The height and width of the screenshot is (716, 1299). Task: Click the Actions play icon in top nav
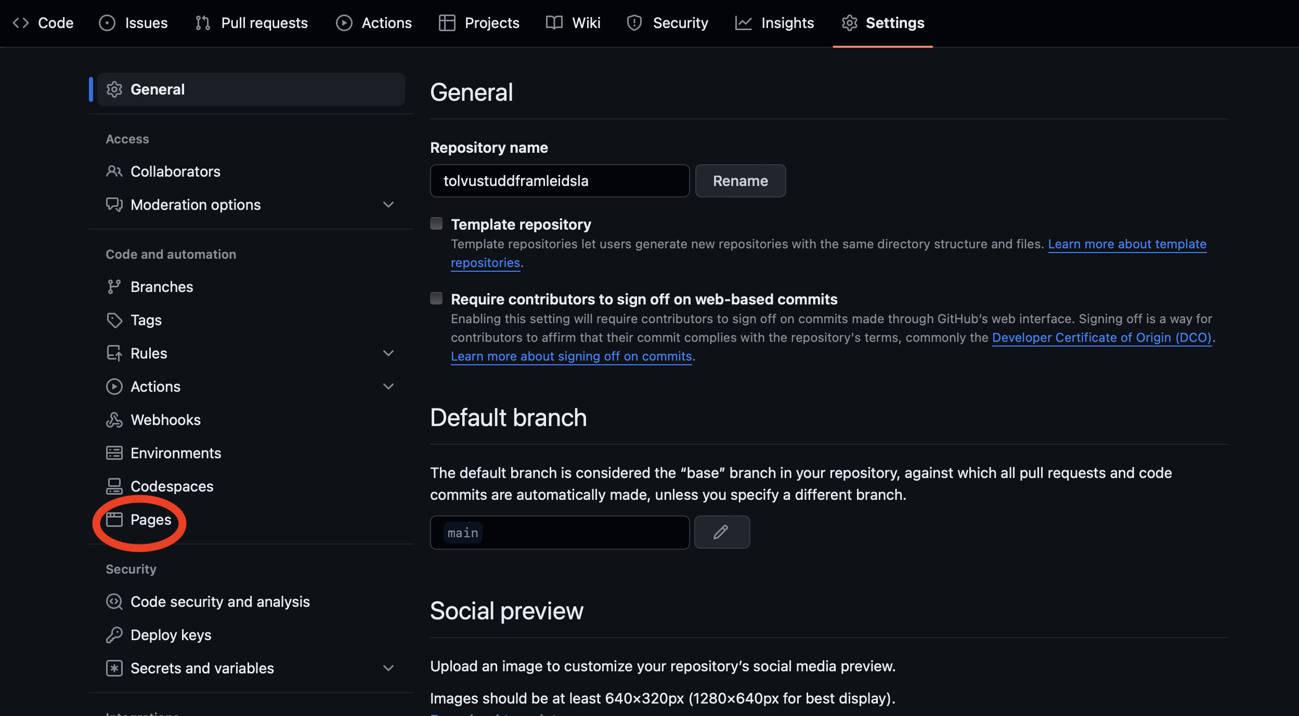pos(344,23)
